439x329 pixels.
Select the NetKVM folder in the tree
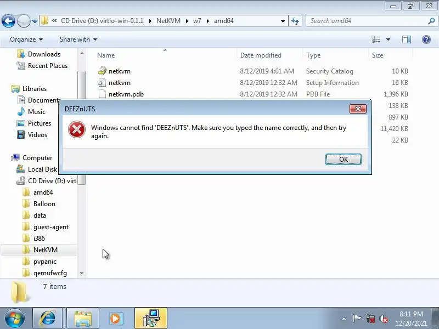pos(46,250)
